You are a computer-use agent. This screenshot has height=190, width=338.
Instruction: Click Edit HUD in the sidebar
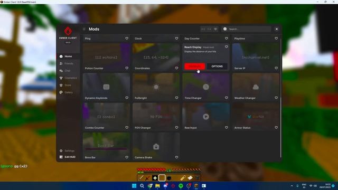point(68,157)
